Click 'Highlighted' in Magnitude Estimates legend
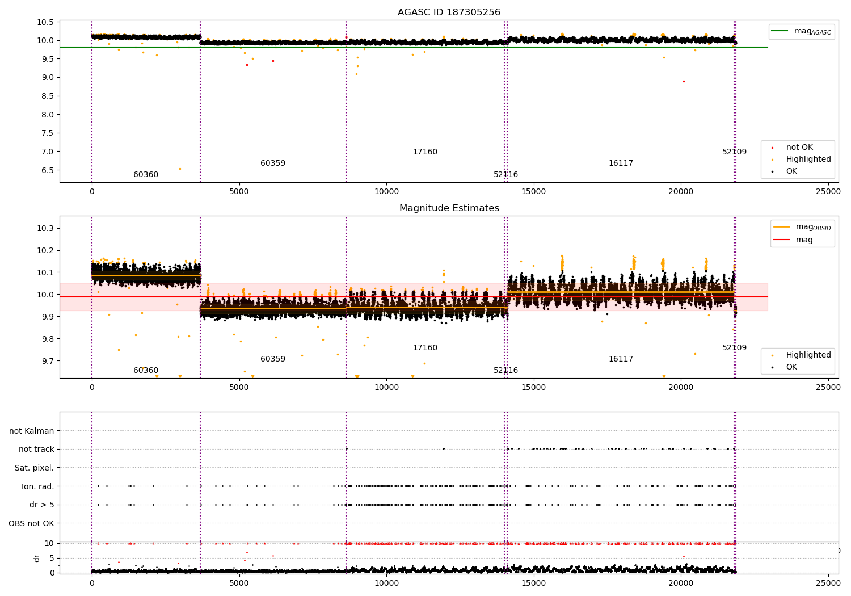The image size is (851, 596). point(801,355)
